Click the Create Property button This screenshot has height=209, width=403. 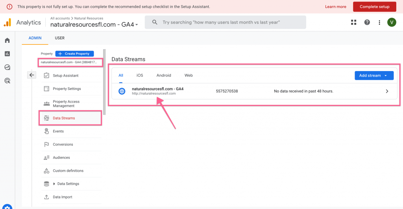pos(74,53)
